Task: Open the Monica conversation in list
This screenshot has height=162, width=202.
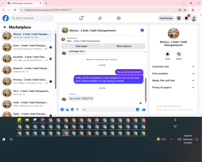Action: (27, 36)
